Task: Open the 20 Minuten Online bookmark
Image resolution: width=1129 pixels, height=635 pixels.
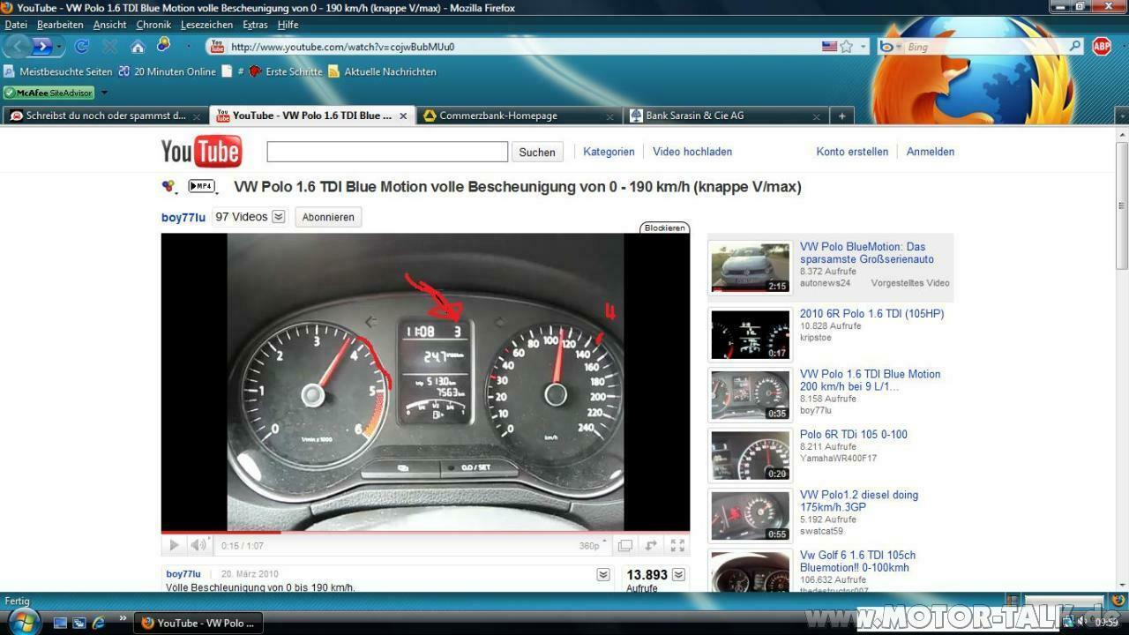Action: pos(167,71)
